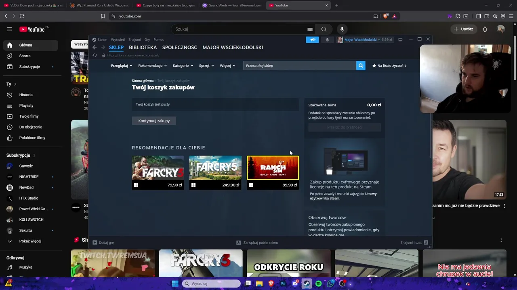Open the NIGHTRIDE subscription channel
517x290 pixels.
point(31,177)
